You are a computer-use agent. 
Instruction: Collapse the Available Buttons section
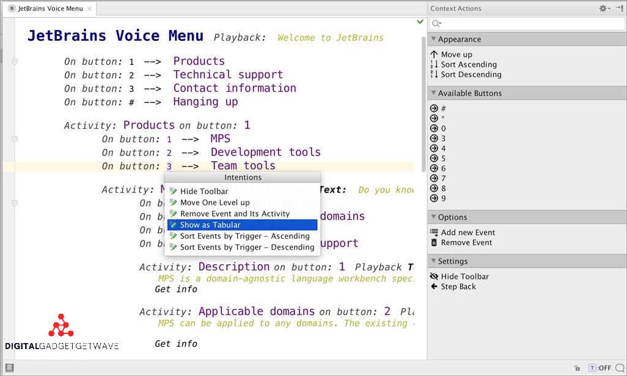pos(433,93)
